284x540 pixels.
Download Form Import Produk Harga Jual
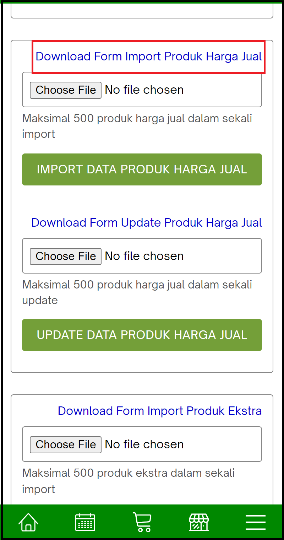[148, 56]
